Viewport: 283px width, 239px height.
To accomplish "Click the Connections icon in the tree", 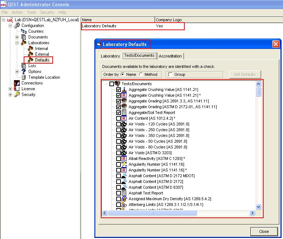I will 16,83.
